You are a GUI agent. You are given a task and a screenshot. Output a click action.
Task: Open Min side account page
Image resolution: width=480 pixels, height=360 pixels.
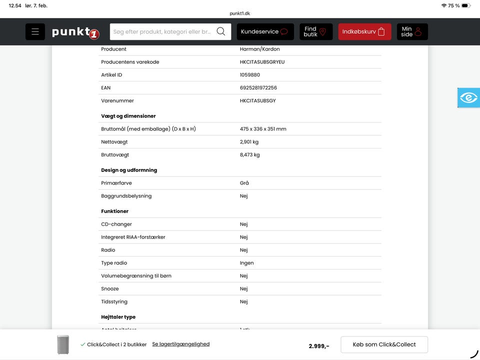tap(412, 31)
